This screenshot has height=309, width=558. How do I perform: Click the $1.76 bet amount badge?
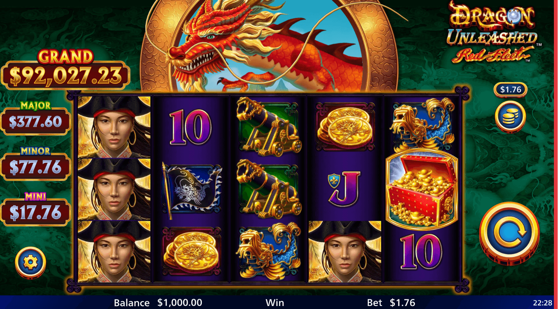(510, 89)
